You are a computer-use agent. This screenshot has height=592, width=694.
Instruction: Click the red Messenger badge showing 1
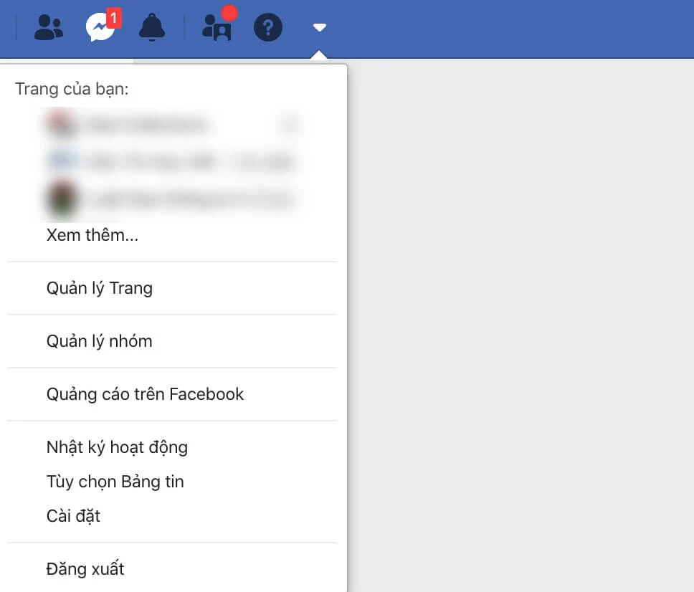point(114,18)
